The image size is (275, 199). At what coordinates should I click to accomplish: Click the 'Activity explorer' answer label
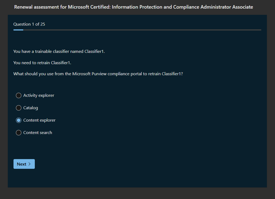39,95
